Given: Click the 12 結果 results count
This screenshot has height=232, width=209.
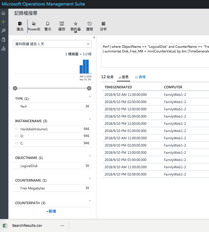Looking at the screenshot, I should pos(107,77).
